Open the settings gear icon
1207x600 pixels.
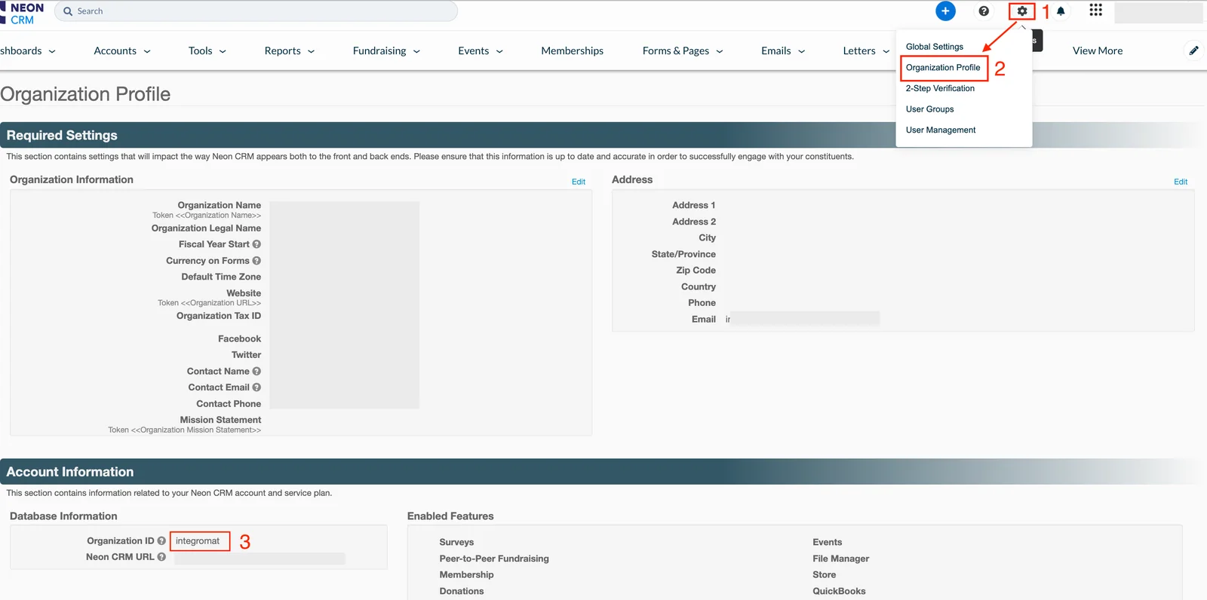tap(1022, 11)
